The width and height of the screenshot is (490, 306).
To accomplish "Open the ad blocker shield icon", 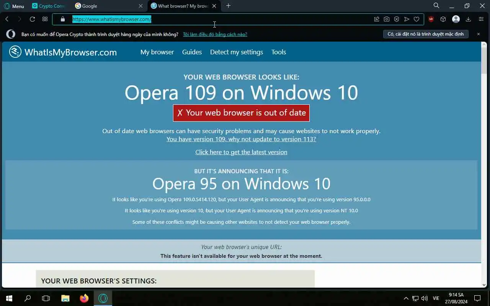I will [x=397, y=19].
